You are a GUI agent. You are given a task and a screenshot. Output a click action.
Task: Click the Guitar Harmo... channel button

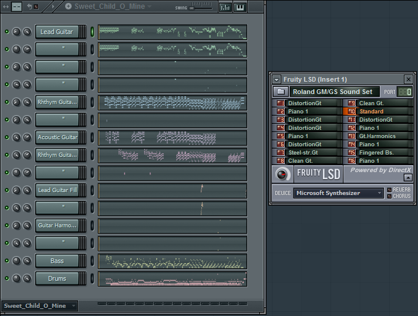pos(57,226)
